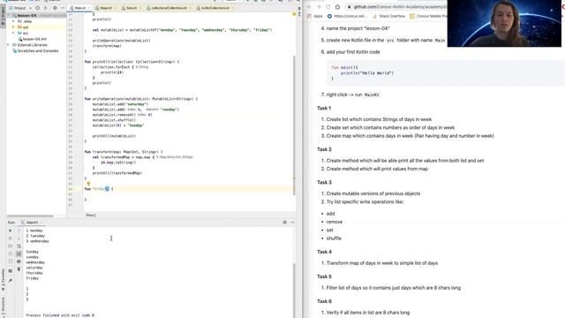The width and height of the screenshot is (565, 318).
Task: Hide the Project panel with minimize icon
Action: click(63, 8)
